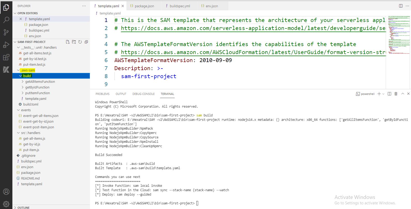Click the New File icon in explorer
This screenshot has width=411, height=209.
(68, 42)
